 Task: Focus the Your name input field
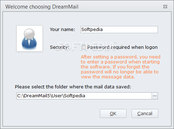pyautogui.click(x=119, y=30)
